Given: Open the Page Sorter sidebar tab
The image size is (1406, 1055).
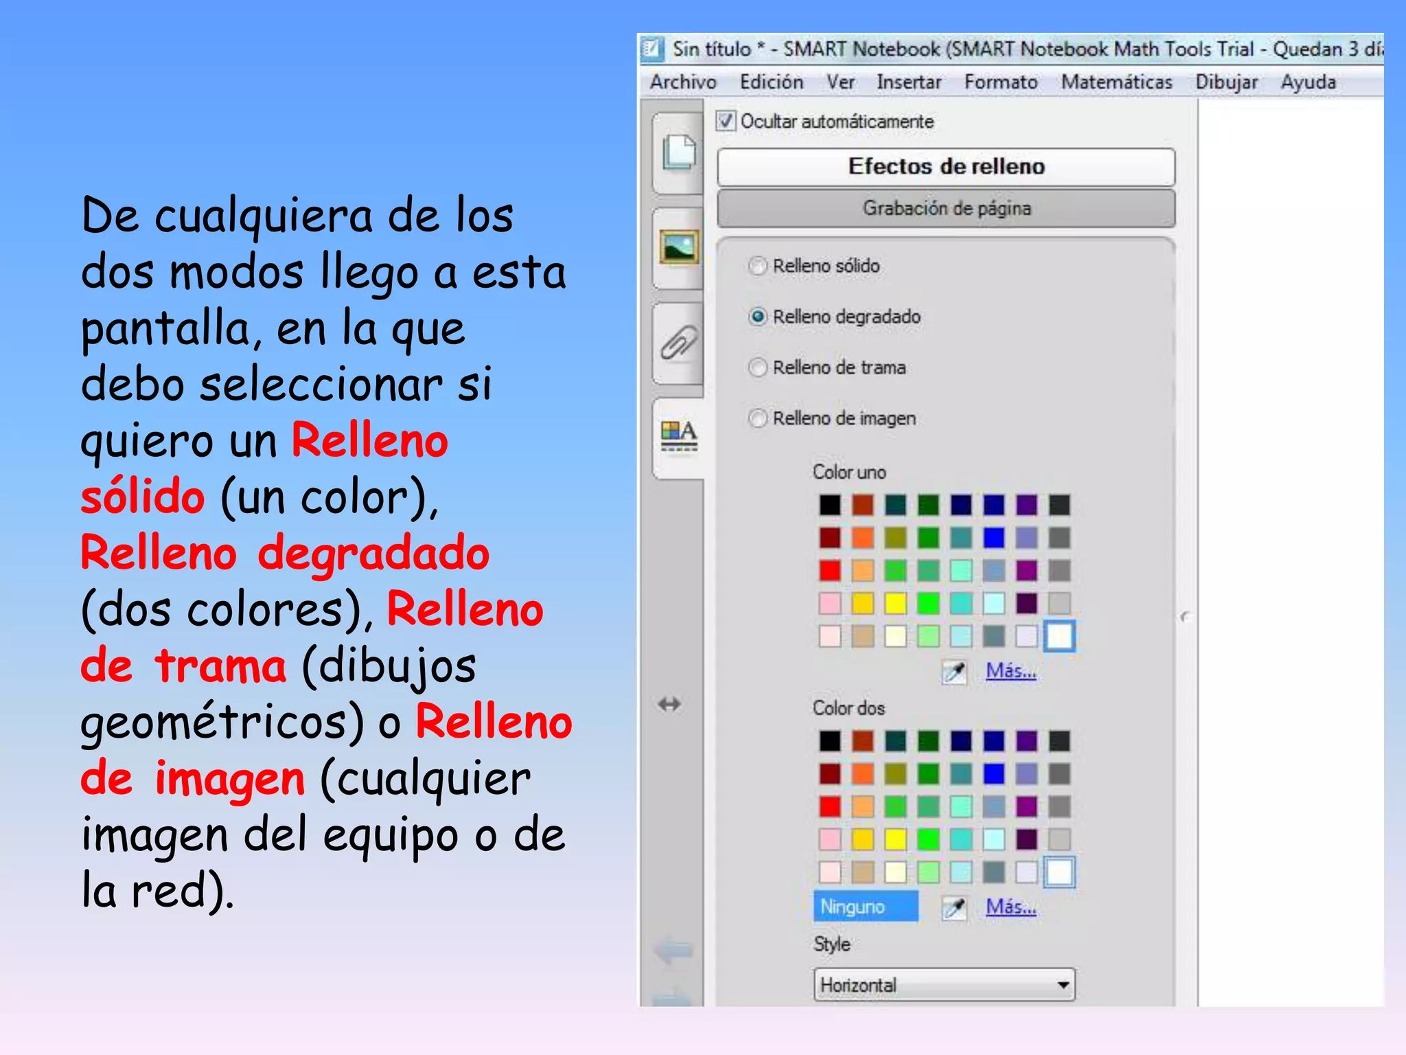Looking at the screenshot, I should click(678, 152).
